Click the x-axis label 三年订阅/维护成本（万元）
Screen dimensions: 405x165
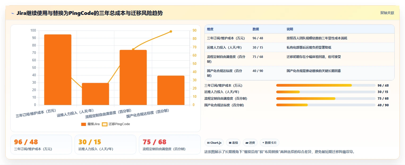[x=36, y=113]
